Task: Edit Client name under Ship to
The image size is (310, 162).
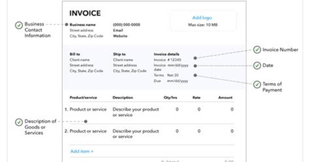Action: point(123,60)
